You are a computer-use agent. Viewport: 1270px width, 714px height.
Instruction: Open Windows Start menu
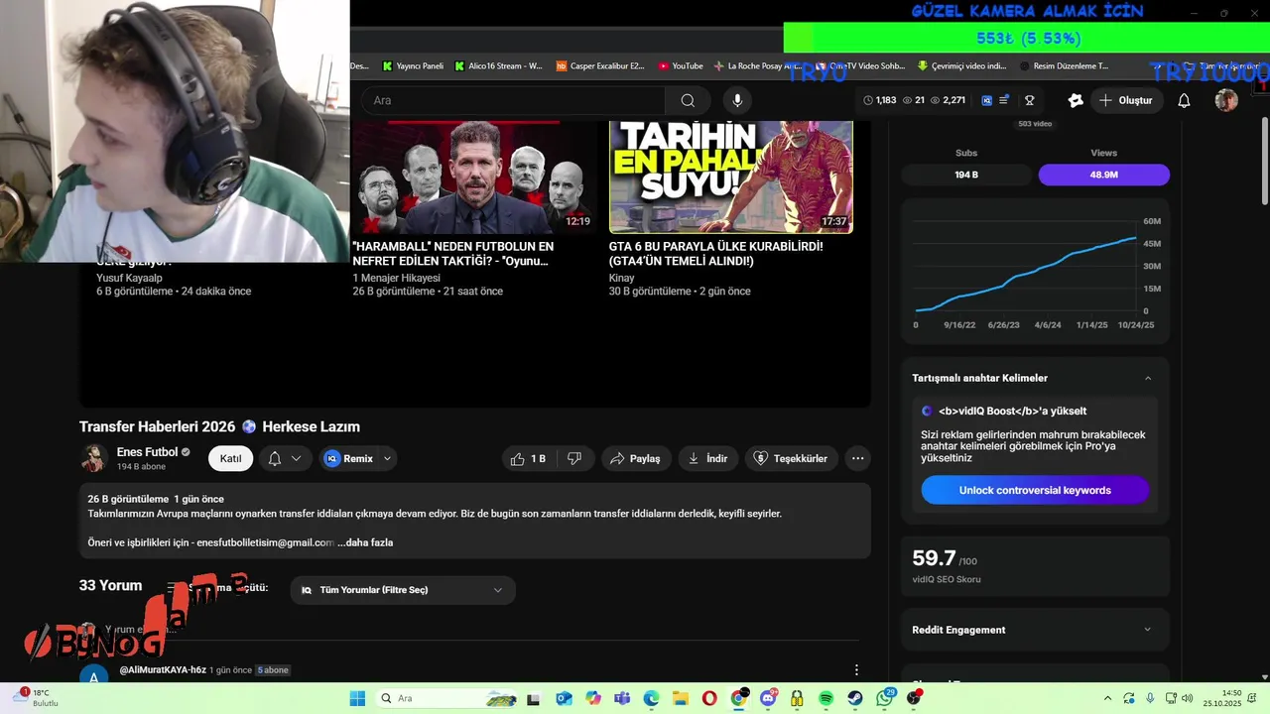(357, 698)
